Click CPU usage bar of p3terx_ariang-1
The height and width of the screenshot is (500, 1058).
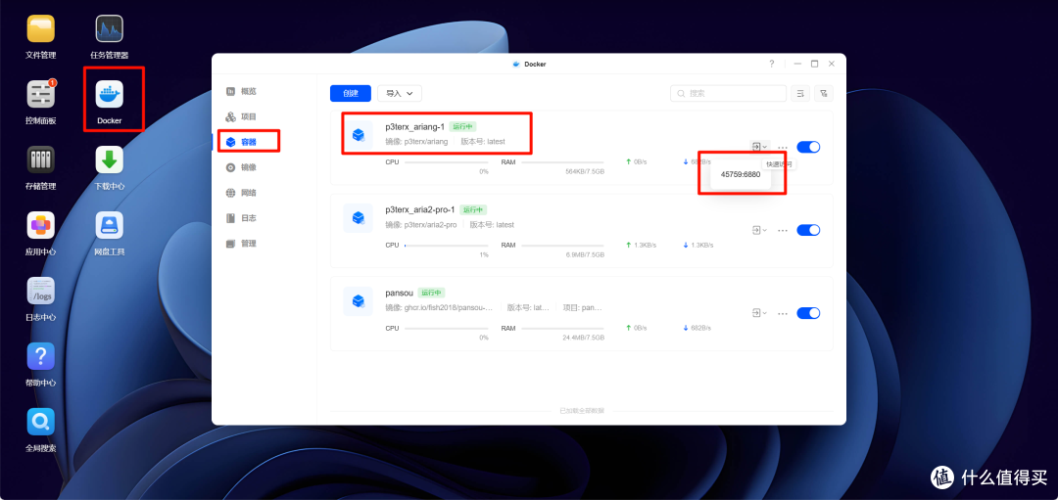(446, 162)
